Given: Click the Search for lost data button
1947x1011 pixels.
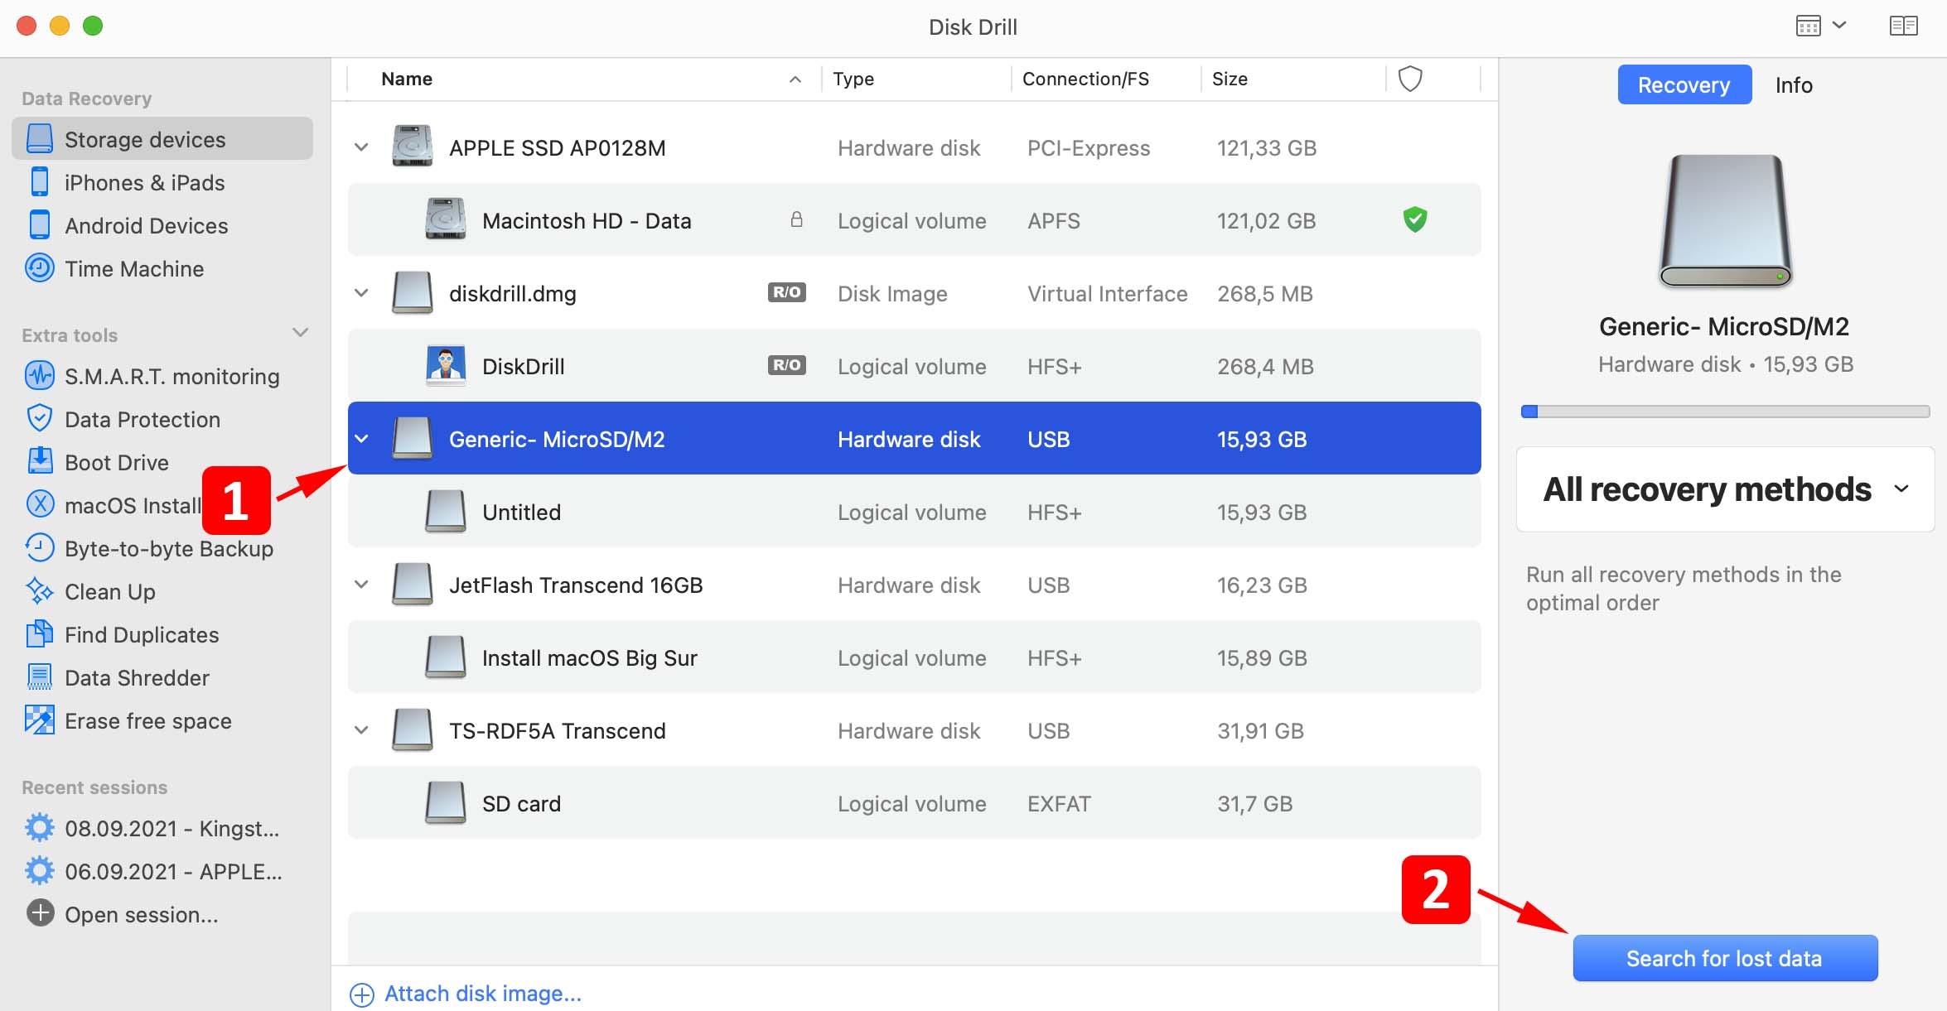Looking at the screenshot, I should [x=1725, y=958].
